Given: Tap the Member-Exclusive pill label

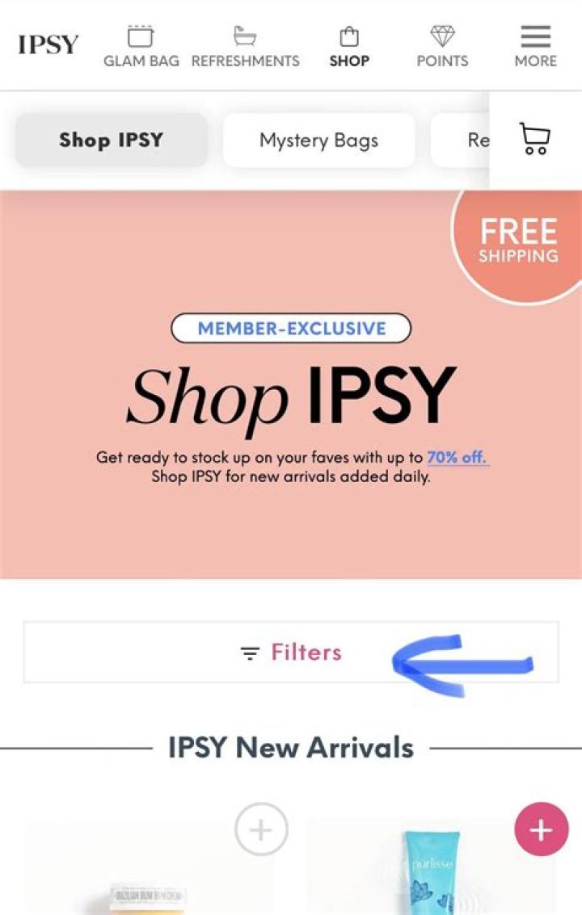Looking at the screenshot, I should pyautogui.click(x=291, y=329).
